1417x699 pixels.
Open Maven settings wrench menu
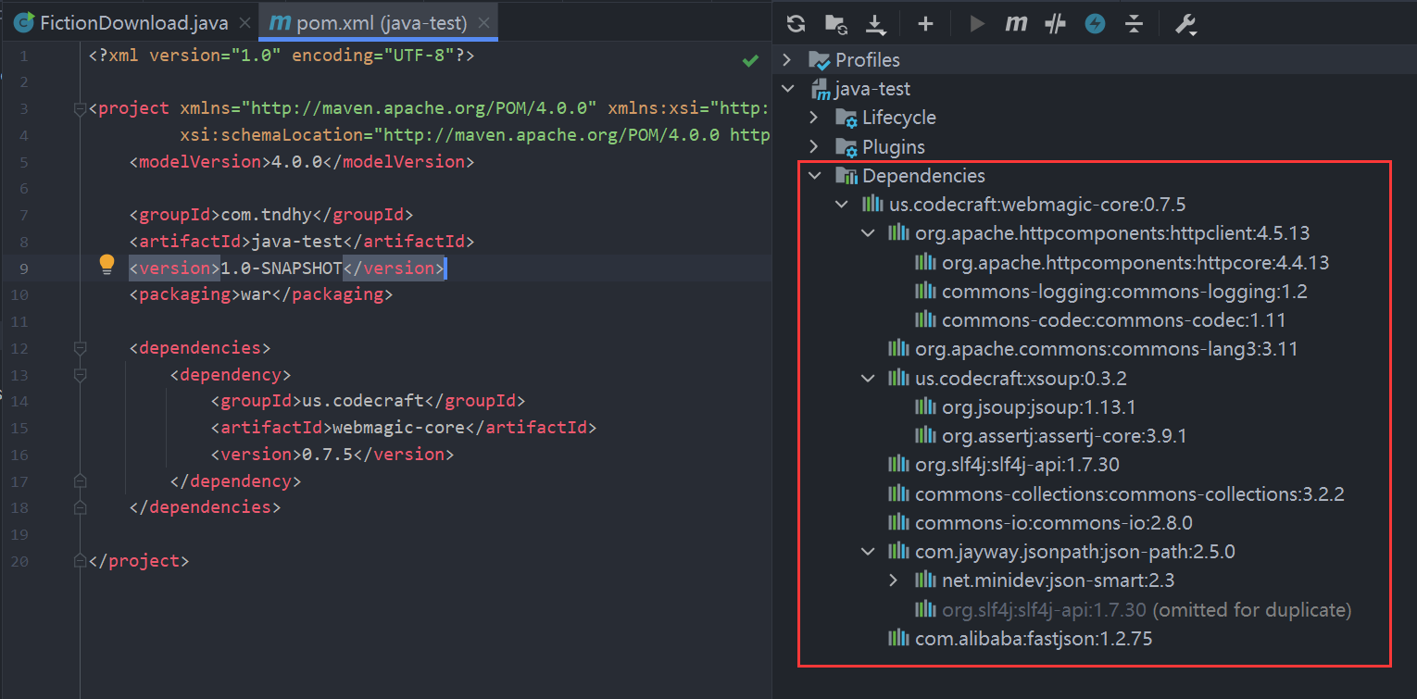(x=1186, y=25)
